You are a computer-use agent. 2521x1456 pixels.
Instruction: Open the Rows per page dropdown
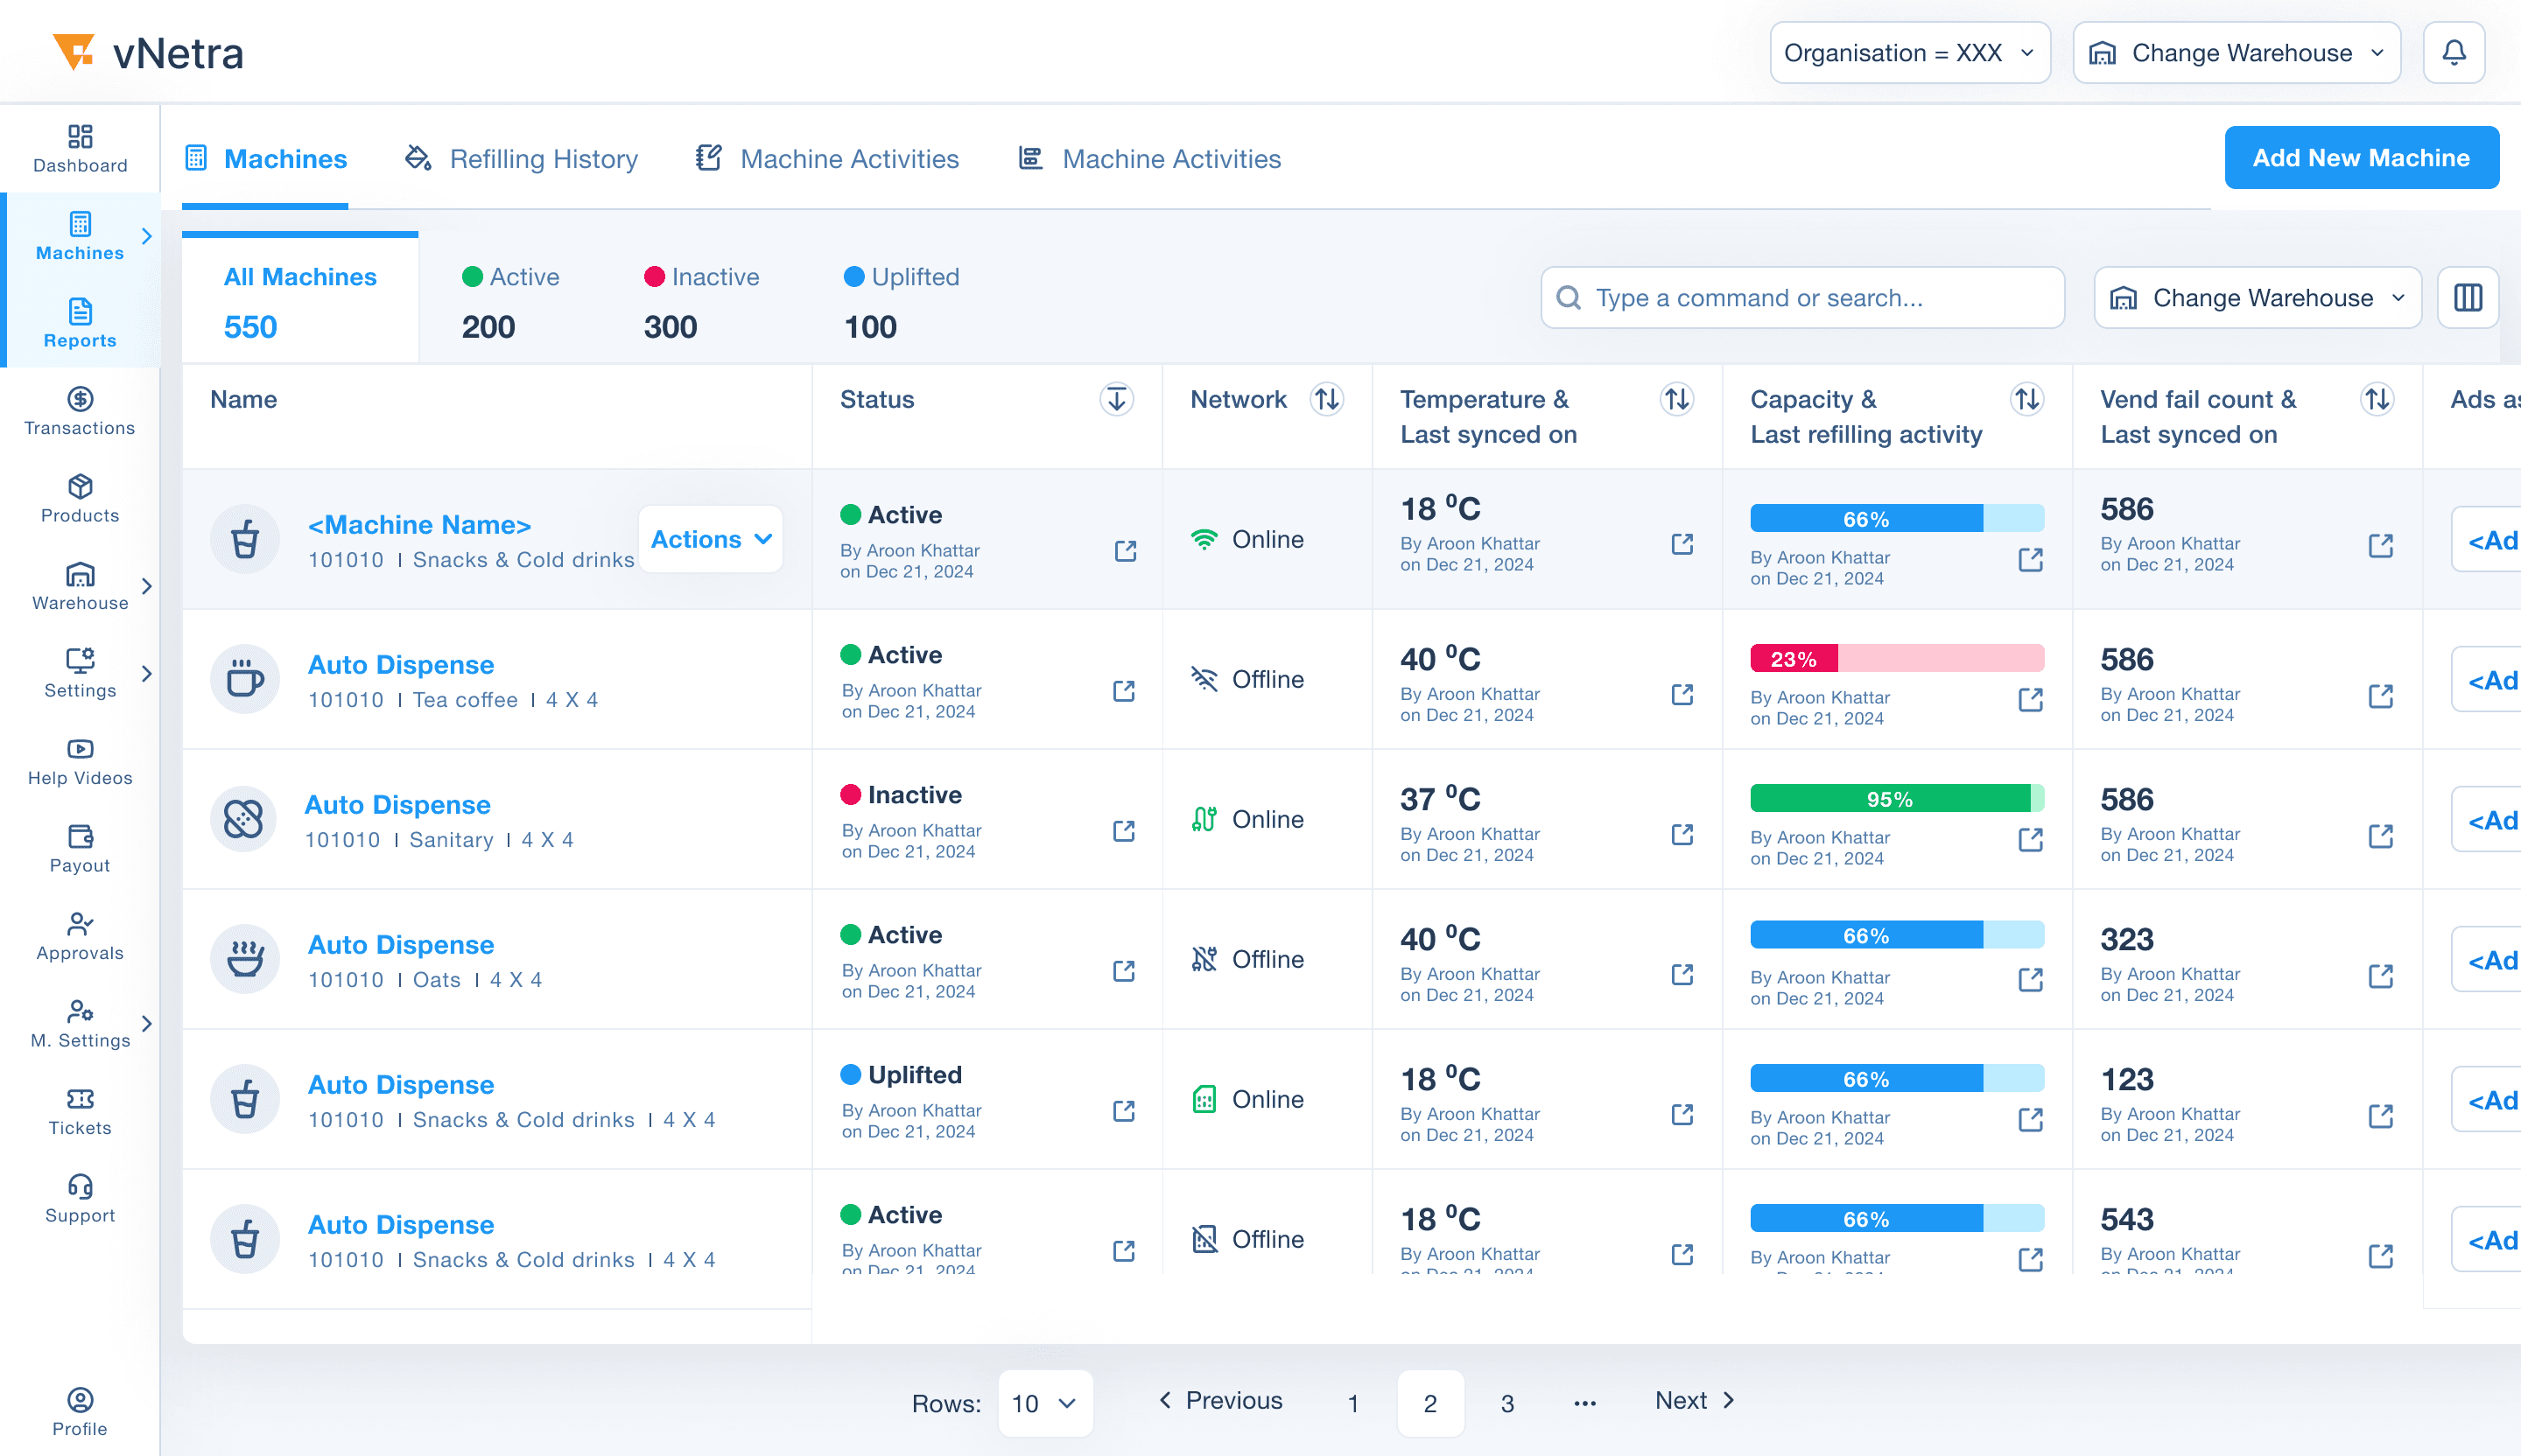[x=1043, y=1403]
